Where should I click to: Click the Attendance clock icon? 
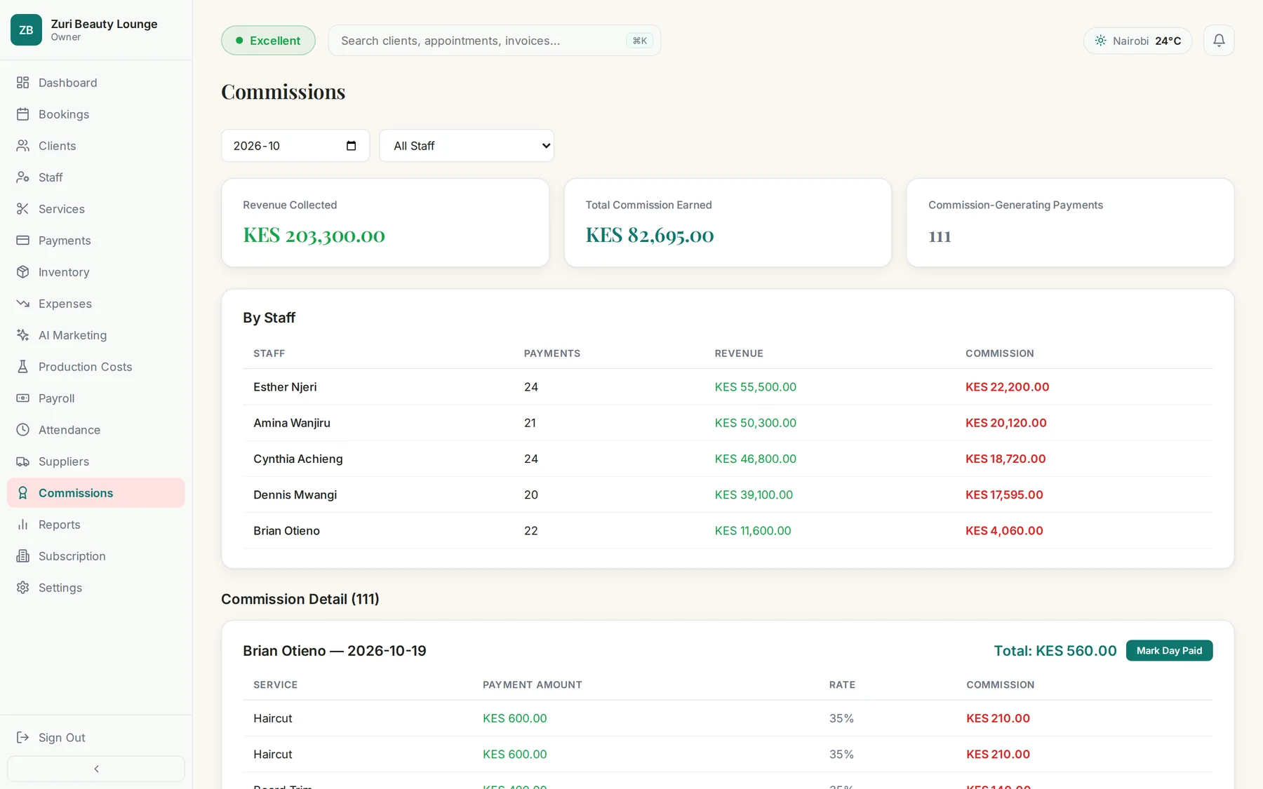click(23, 430)
